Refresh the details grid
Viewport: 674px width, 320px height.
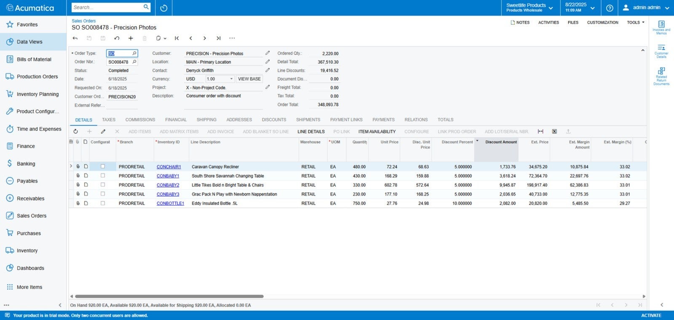tap(75, 132)
